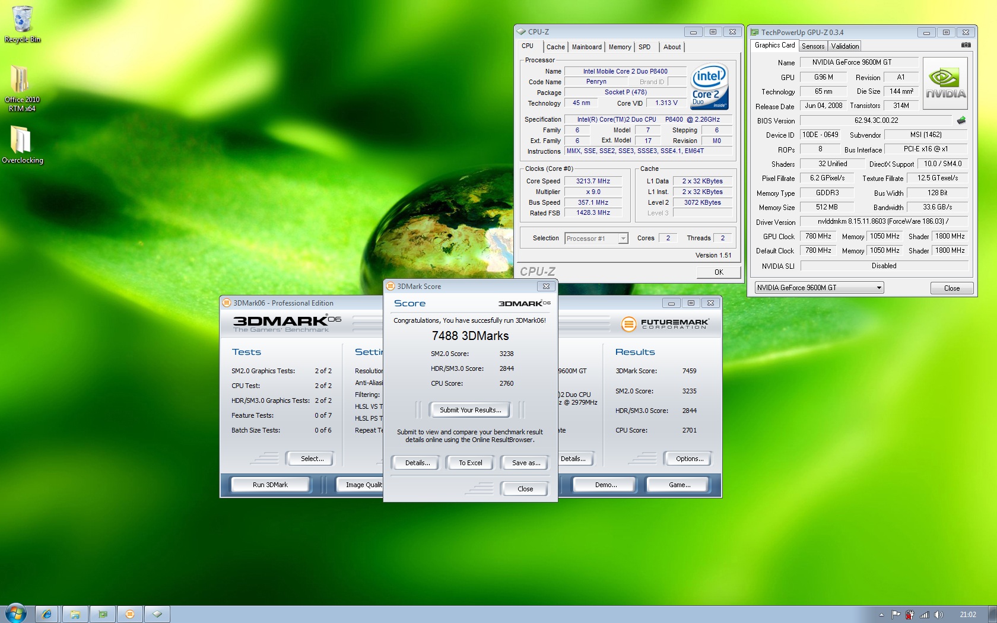
Task: Click the GPU-Z title bar icon
Action: click(755, 33)
